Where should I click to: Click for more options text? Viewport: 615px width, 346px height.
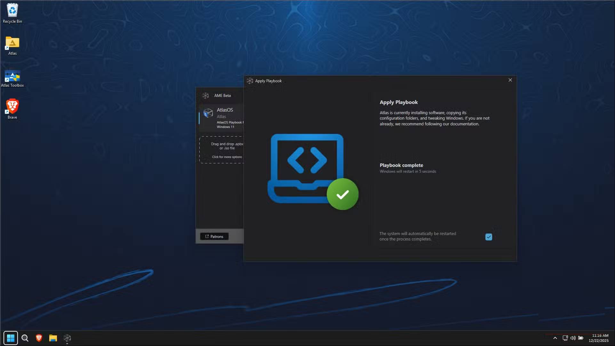(227, 157)
